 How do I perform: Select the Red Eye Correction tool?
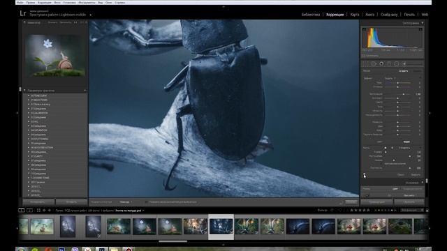(x=381, y=63)
